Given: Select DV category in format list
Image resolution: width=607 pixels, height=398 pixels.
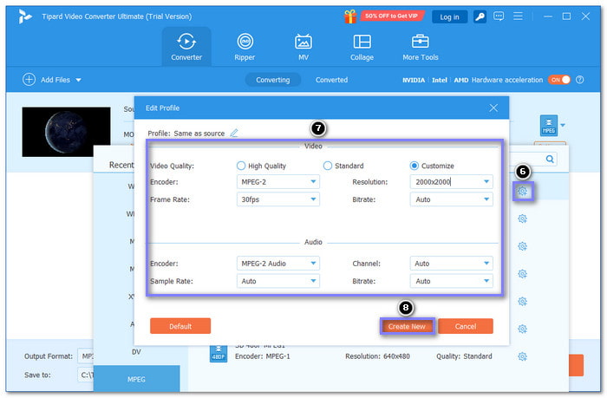Looking at the screenshot, I should 136,352.
